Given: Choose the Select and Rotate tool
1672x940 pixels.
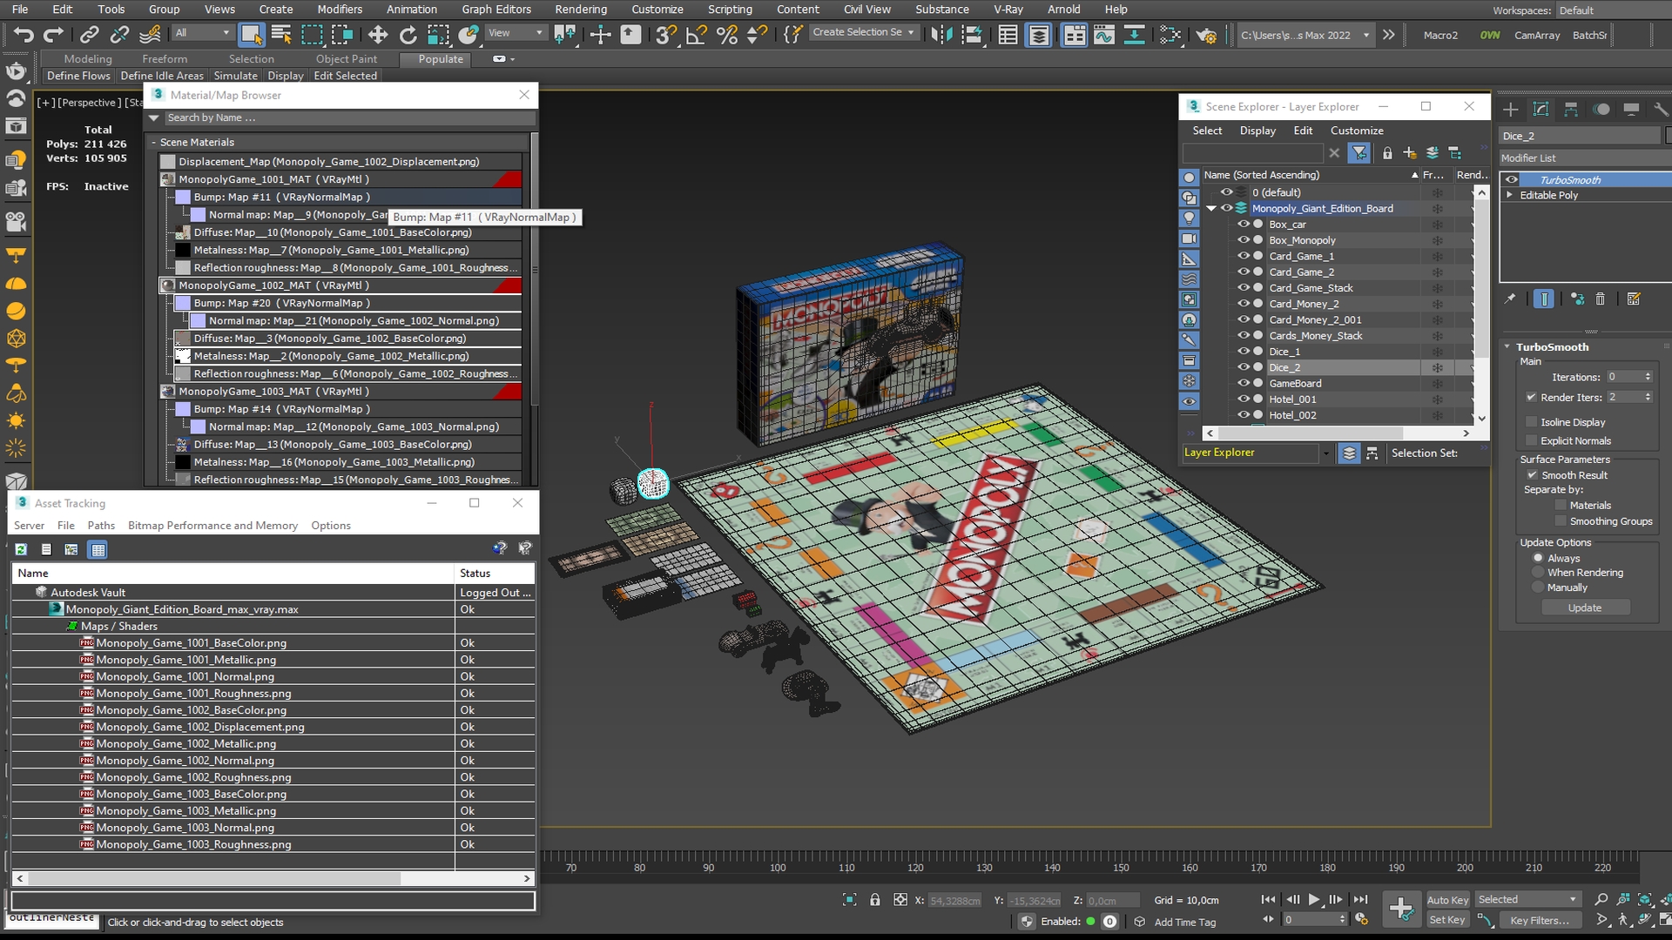Looking at the screenshot, I should [x=408, y=35].
